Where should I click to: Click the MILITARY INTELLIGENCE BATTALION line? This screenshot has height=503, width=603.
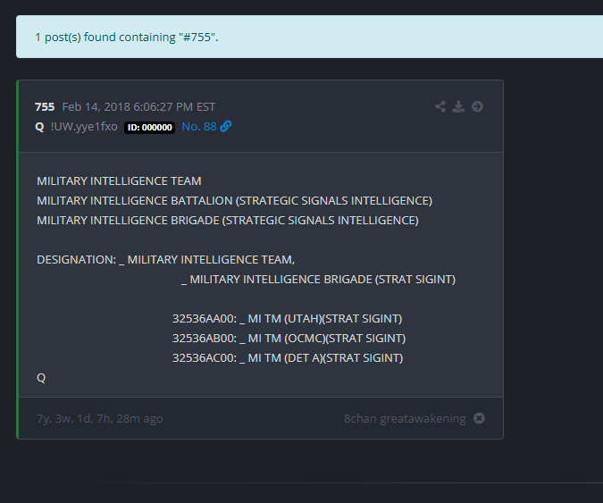click(x=235, y=201)
